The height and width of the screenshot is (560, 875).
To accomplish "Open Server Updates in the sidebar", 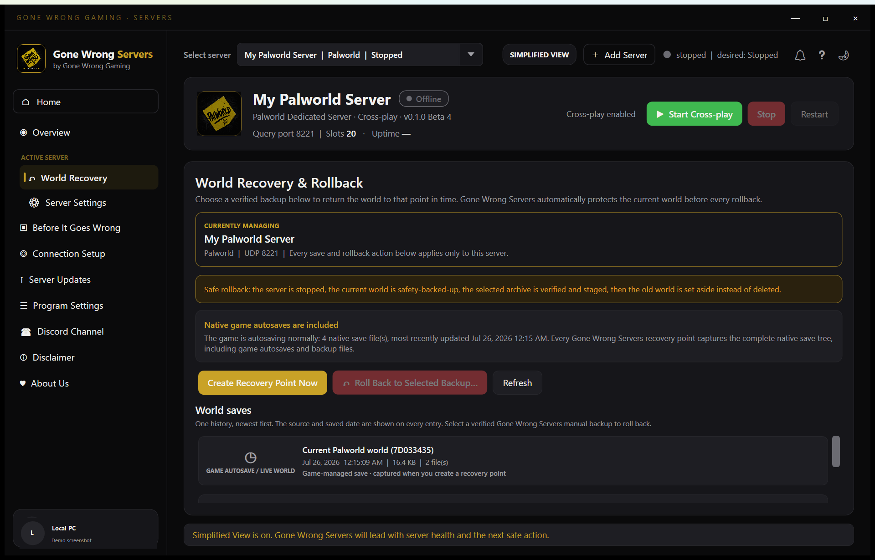I will click(86, 280).
